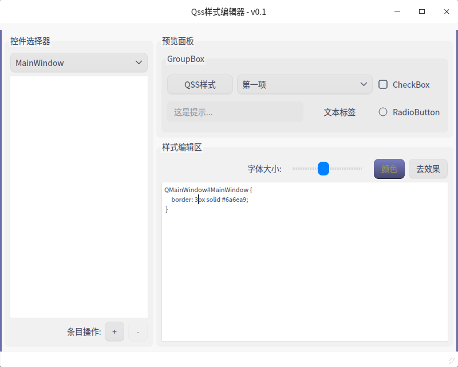Click the window title bar text

228,11
